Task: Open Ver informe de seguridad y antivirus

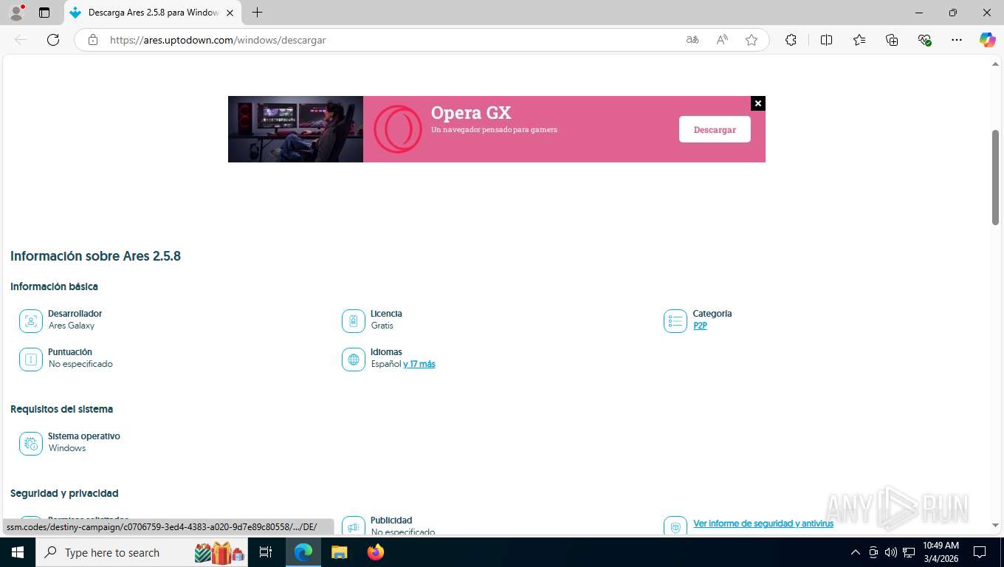Action: coord(763,523)
